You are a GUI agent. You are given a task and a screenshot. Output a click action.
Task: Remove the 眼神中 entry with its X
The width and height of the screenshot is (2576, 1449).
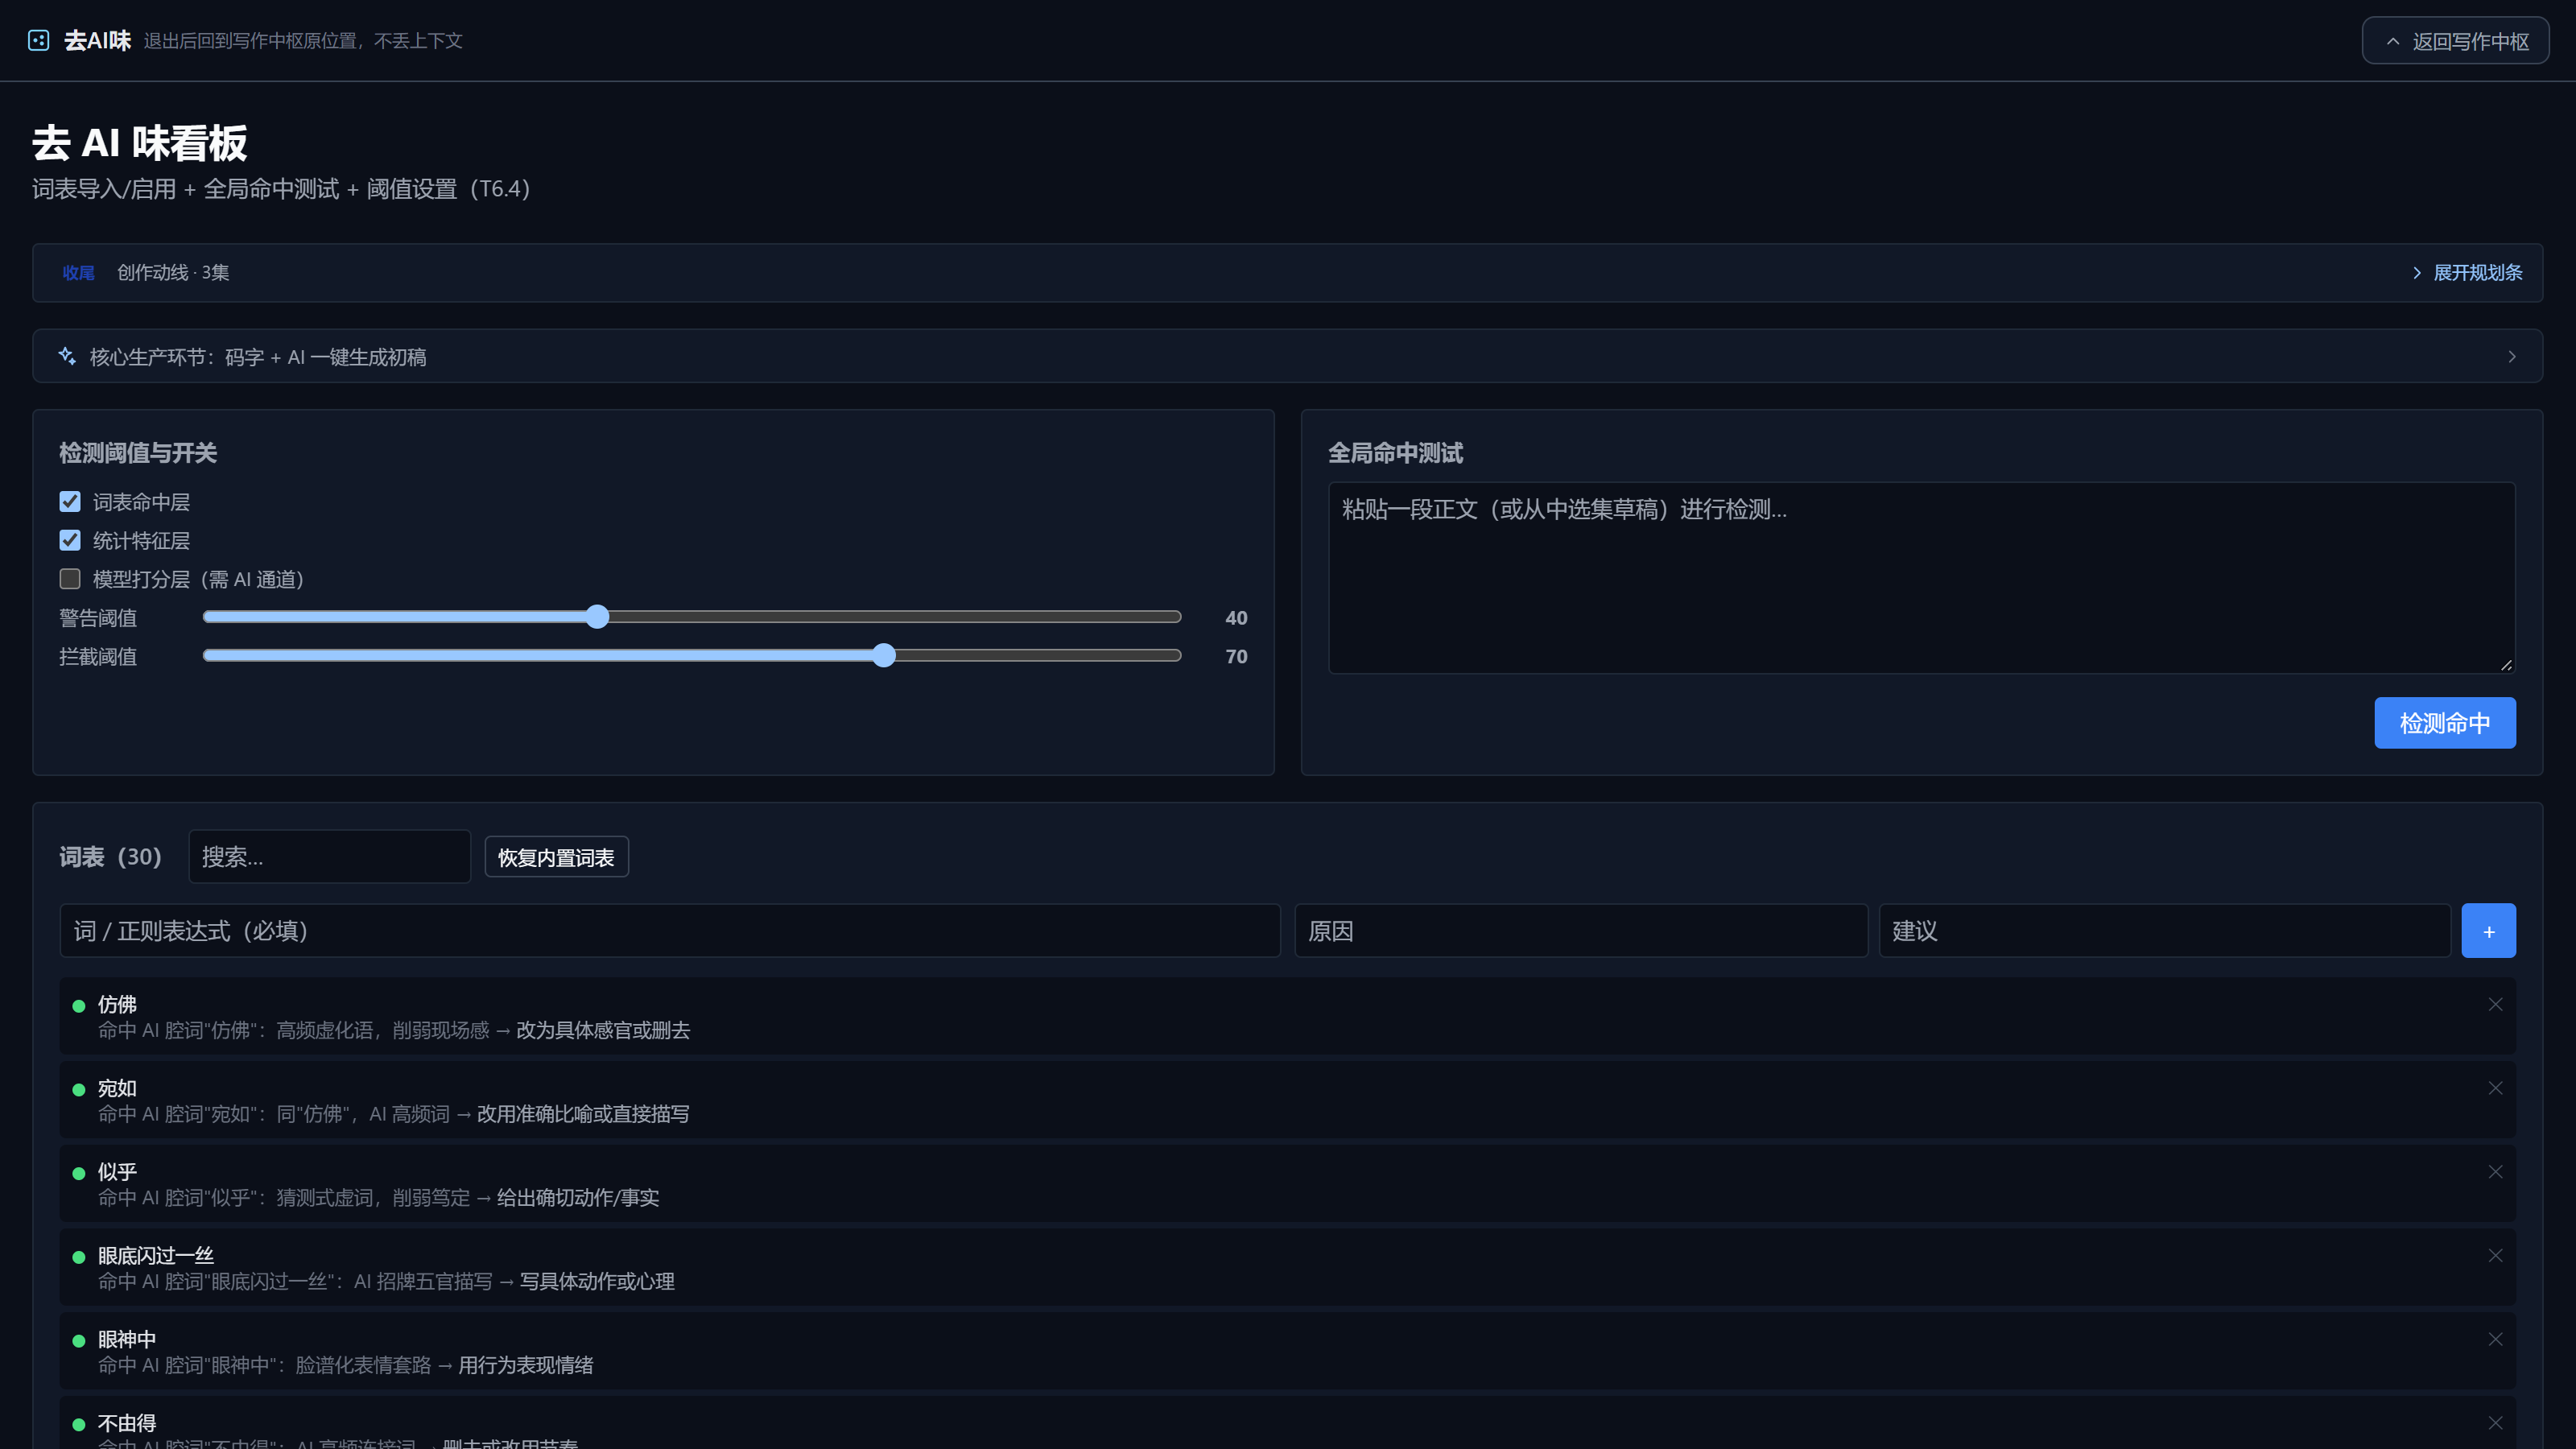coord(2495,1339)
